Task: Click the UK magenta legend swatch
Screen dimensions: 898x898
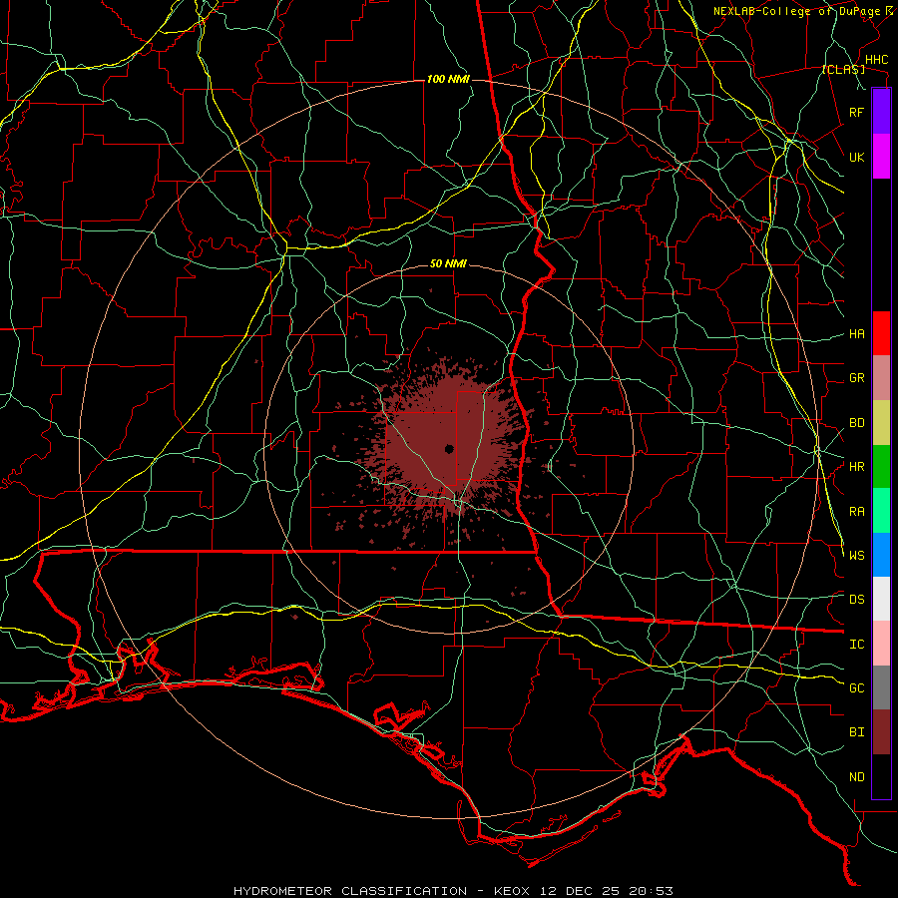Action: (x=881, y=157)
